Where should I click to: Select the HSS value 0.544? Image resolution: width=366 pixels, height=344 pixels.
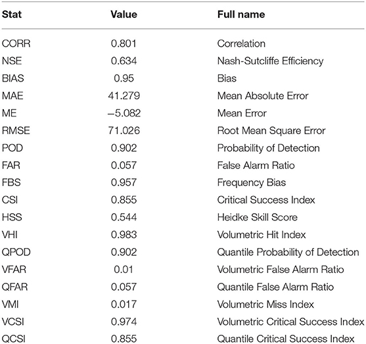tap(124, 217)
